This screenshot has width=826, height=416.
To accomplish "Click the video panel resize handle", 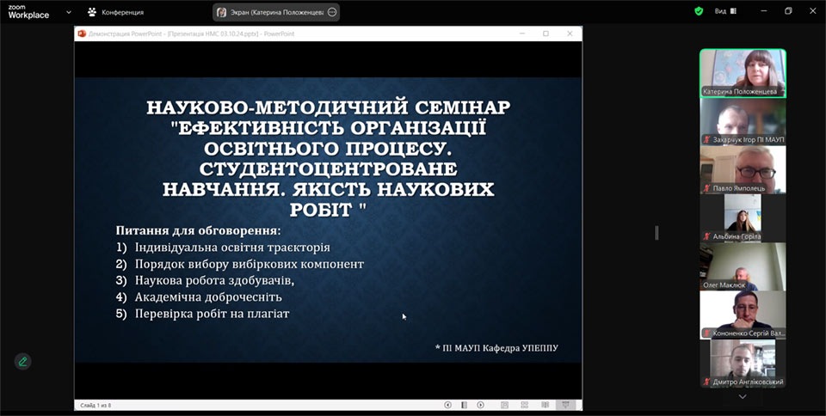I will coord(656,232).
